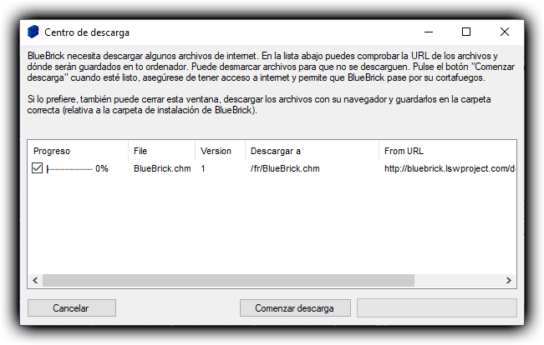Viewport: 544px width, 345px height.
Task: Click version value 1 in the row
Action: point(203,168)
